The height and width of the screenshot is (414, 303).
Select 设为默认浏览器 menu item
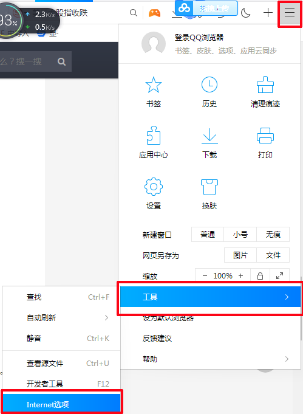(210, 317)
